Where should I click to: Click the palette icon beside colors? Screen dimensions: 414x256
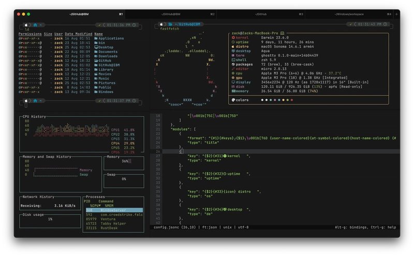click(x=233, y=100)
